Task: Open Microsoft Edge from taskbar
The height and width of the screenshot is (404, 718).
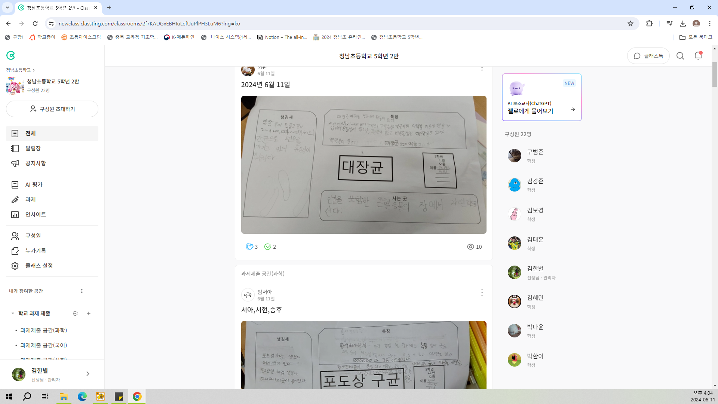Action: 82,397
